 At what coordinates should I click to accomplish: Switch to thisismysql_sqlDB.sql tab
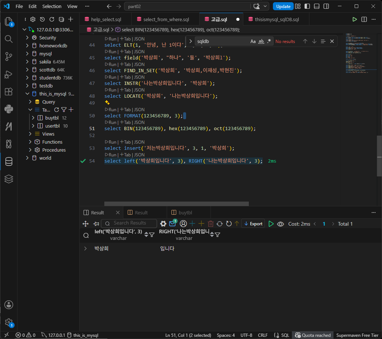[x=277, y=19]
